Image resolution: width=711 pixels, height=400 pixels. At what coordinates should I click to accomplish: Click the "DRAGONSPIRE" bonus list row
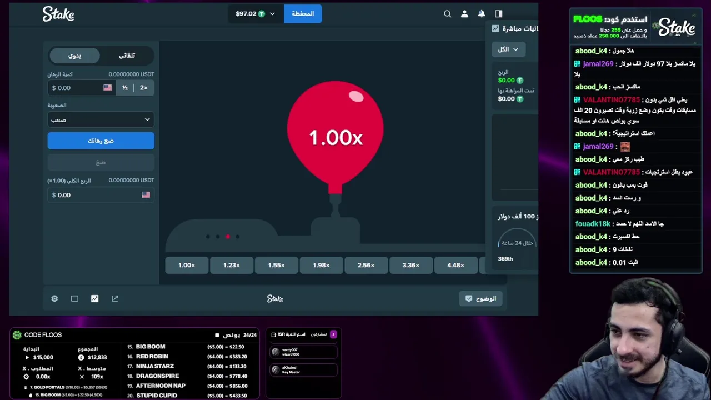coord(187,376)
